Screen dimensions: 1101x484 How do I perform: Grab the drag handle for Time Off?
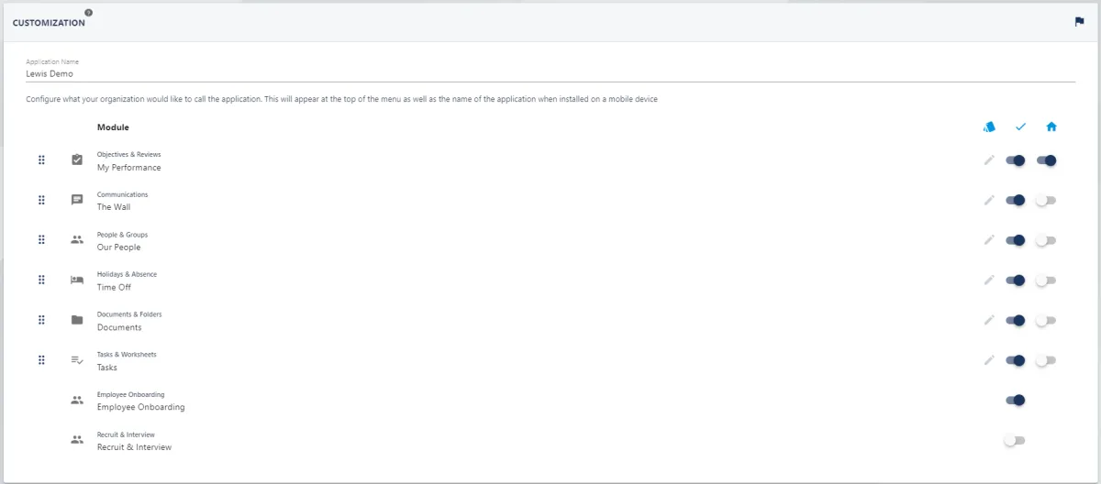(41, 280)
